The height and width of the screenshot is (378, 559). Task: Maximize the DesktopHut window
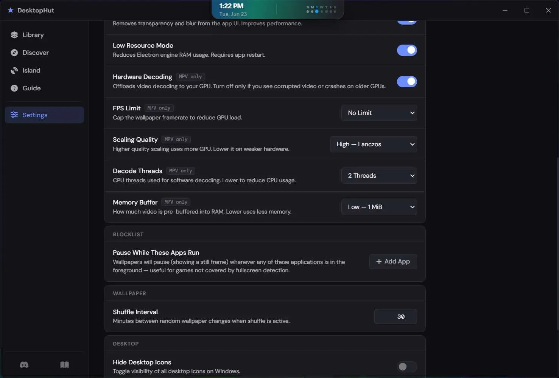tap(527, 10)
